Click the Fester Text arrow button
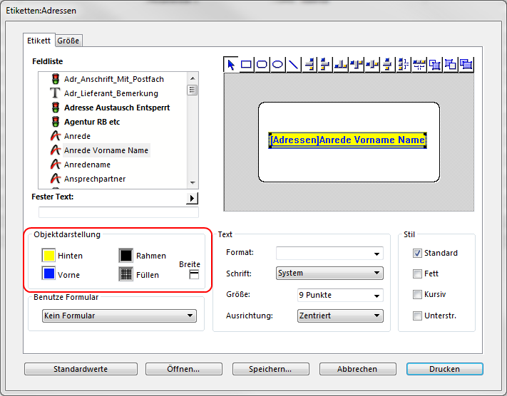Viewport: 507px width, 396px height. tap(193, 198)
